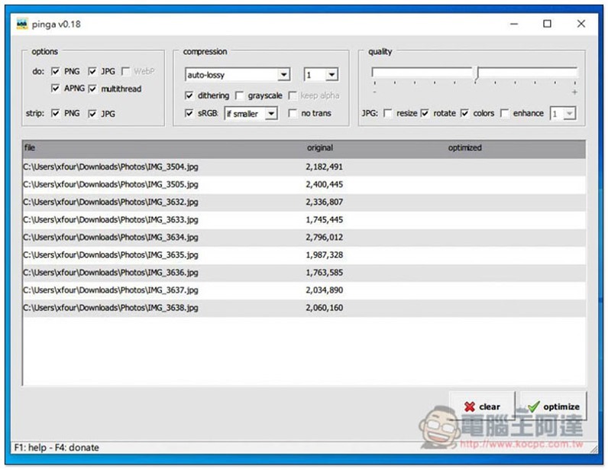The height and width of the screenshot is (470, 608).
Task: Click the clear button
Action: pyautogui.click(x=482, y=407)
